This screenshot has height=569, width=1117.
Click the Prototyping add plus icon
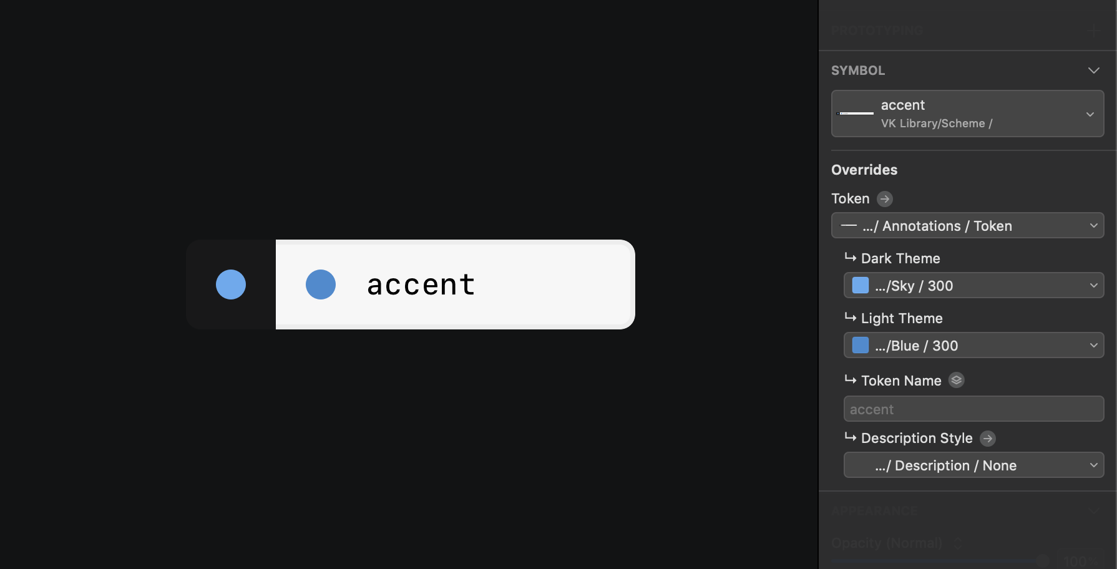point(1094,31)
